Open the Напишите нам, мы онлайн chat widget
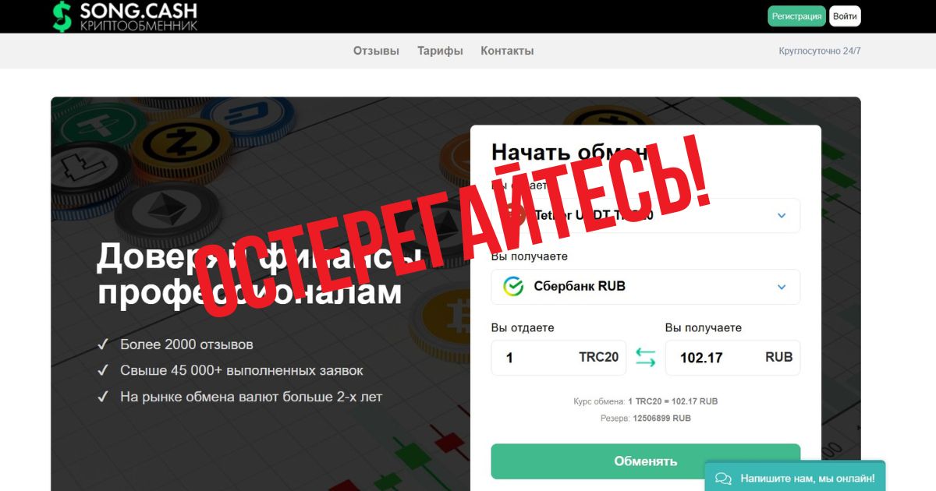 pos(795,477)
